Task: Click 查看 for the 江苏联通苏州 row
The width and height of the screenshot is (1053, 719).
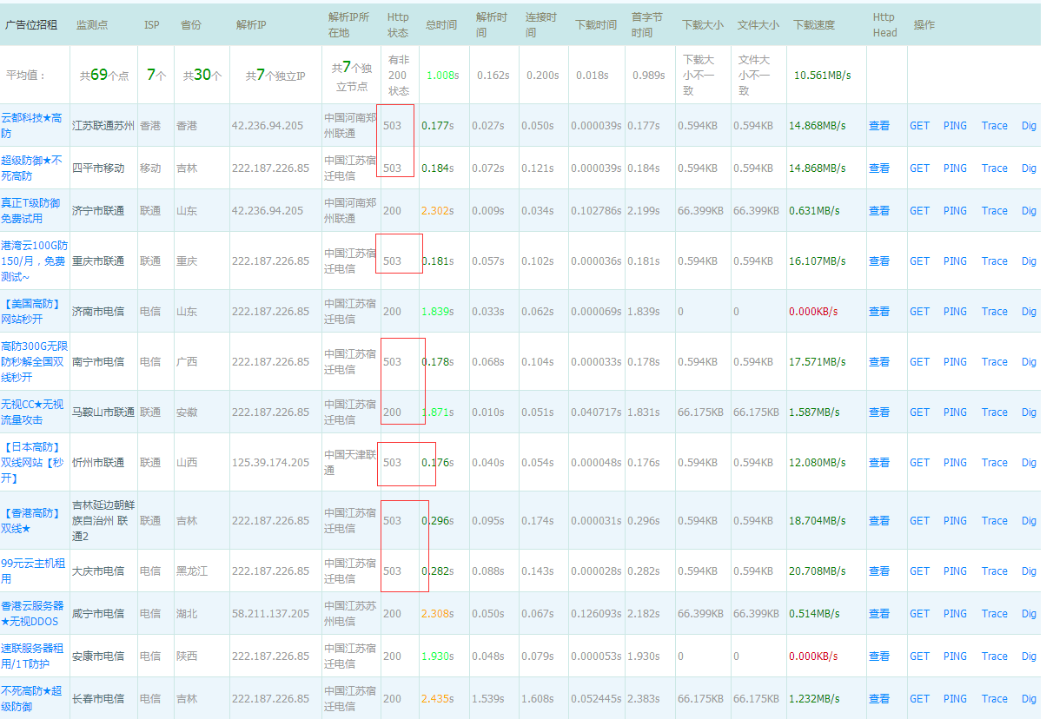Action: click(x=879, y=126)
